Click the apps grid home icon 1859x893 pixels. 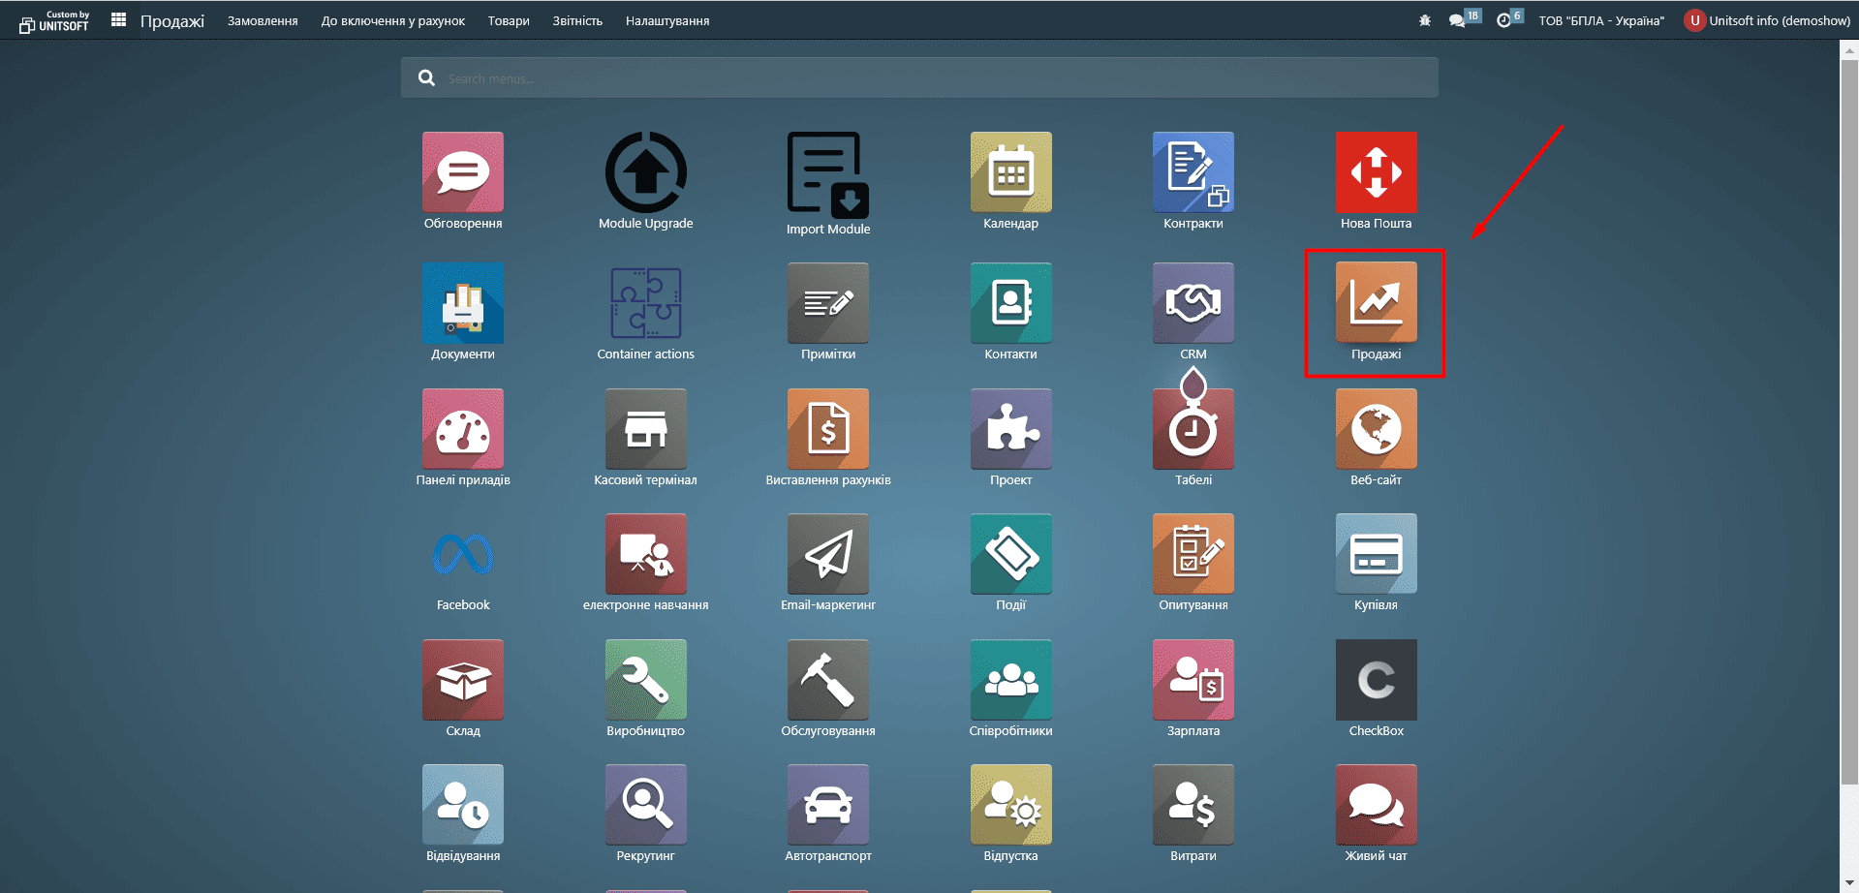point(118,20)
